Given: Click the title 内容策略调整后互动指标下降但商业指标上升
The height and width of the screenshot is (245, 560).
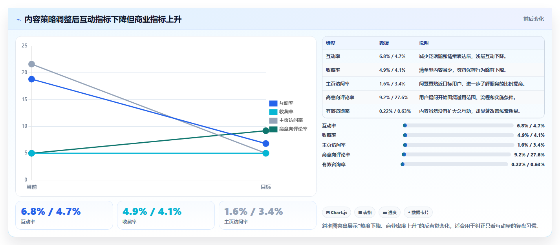Looking at the screenshot, I should (103, 19).
